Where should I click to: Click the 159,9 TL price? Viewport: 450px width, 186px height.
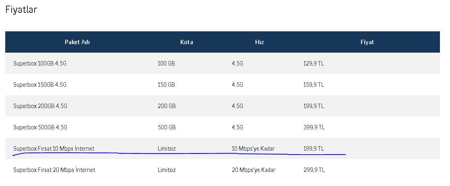(314, 85)
